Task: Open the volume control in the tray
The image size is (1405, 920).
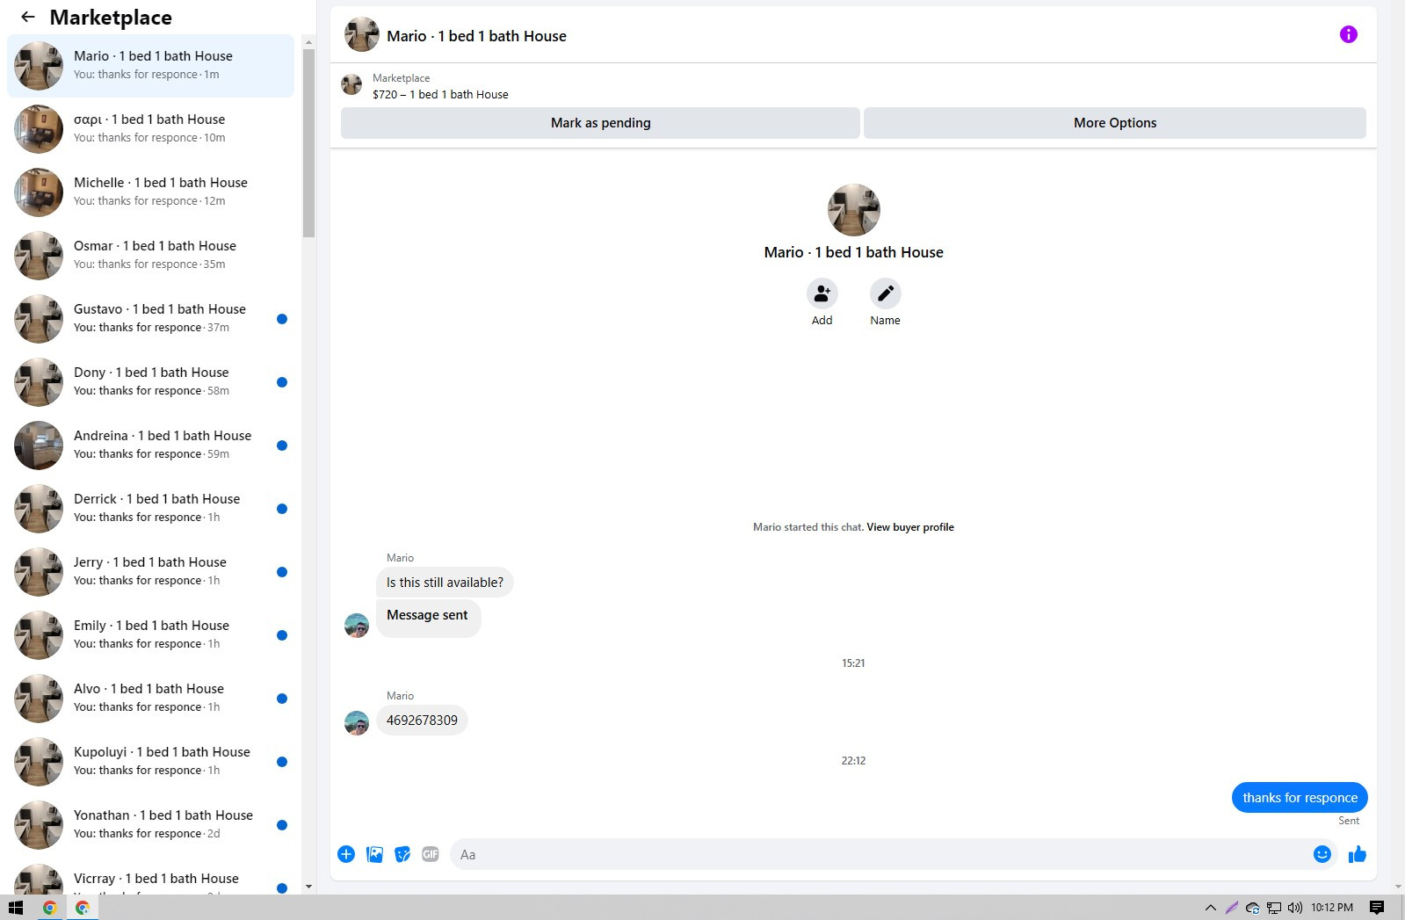Action: tap(1294, 908)
